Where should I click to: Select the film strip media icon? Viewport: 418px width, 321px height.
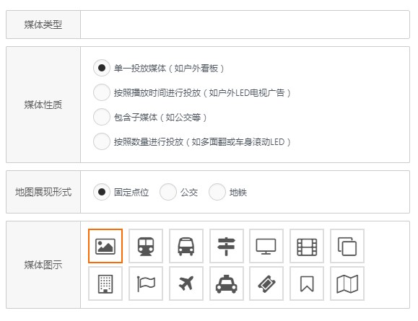[x=307, y=246]
